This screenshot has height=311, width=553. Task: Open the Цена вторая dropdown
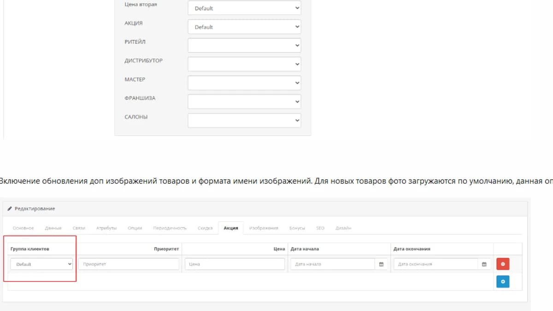(244, 8)
